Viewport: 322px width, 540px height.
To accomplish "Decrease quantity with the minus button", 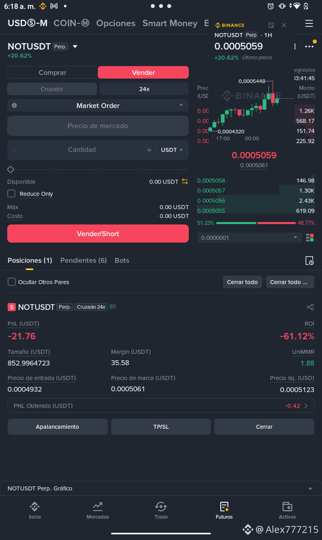I will (x=15, y=150).
